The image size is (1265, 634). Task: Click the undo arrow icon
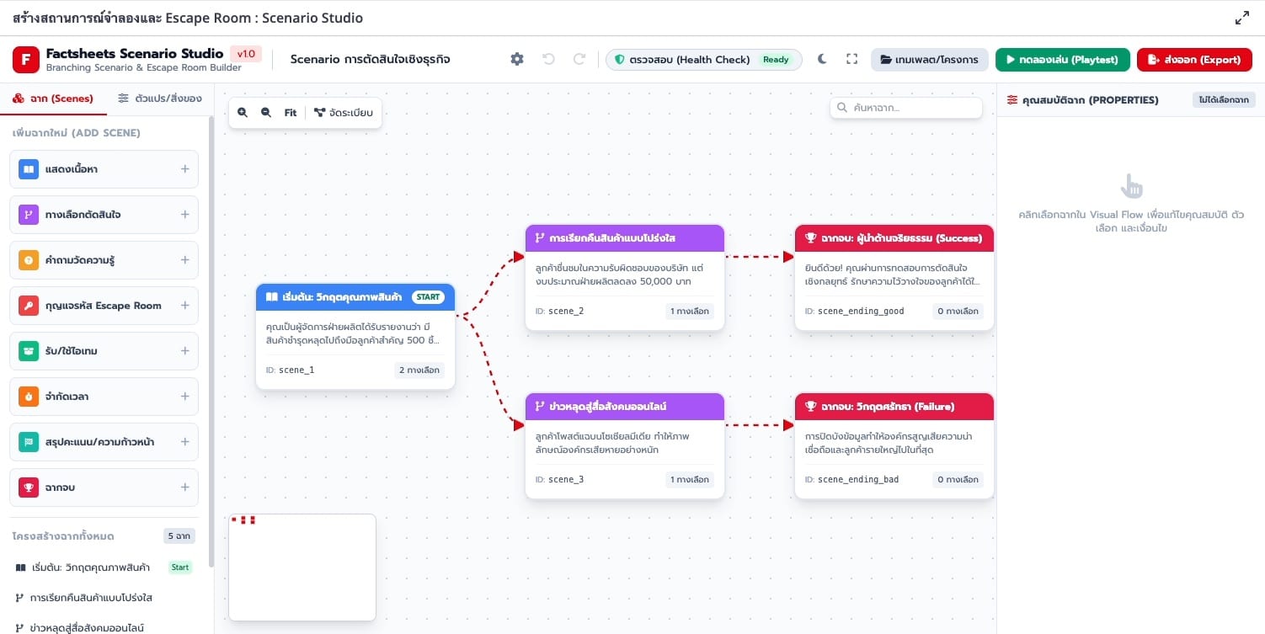(548, 59)
